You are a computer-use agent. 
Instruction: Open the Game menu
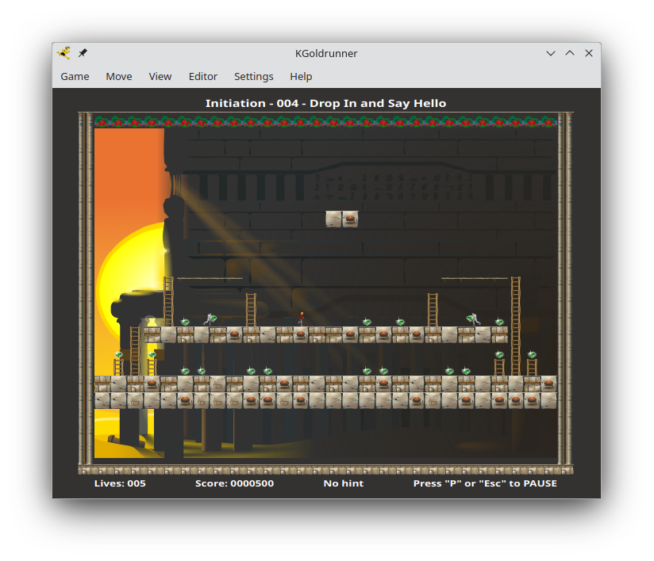(75, 77)
